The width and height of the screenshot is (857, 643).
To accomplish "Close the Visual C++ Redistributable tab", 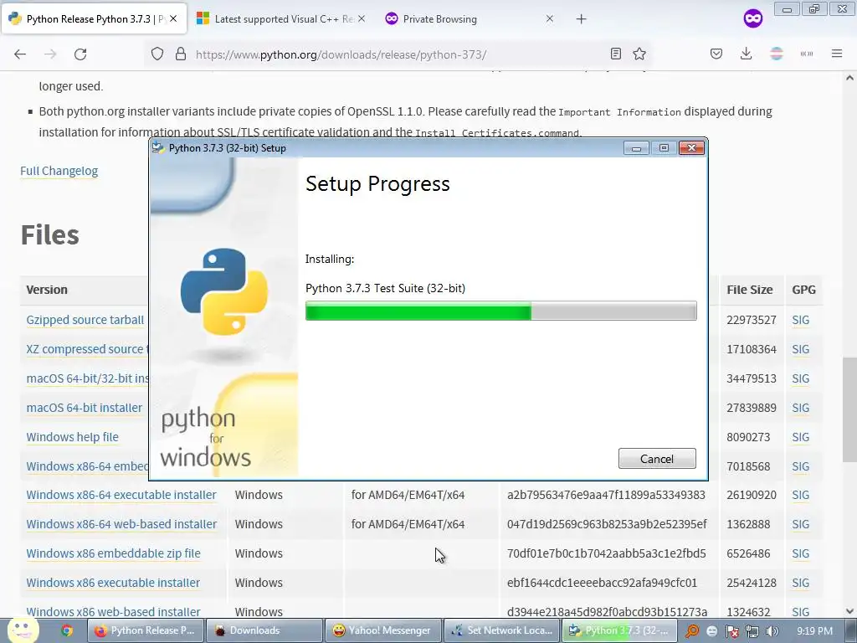I will (362, 18).
